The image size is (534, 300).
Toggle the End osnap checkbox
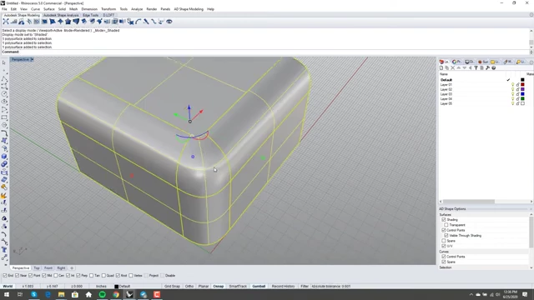pyautogui.click(x=5, y=276)
